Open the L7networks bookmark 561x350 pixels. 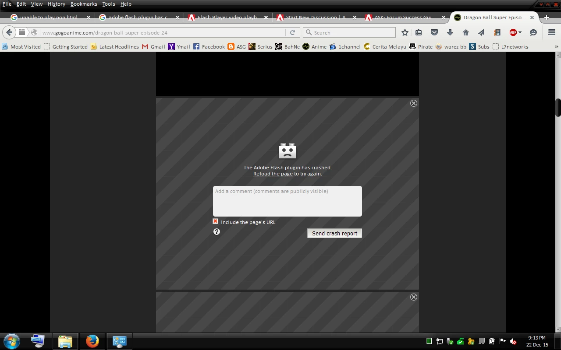pos(511,46)
